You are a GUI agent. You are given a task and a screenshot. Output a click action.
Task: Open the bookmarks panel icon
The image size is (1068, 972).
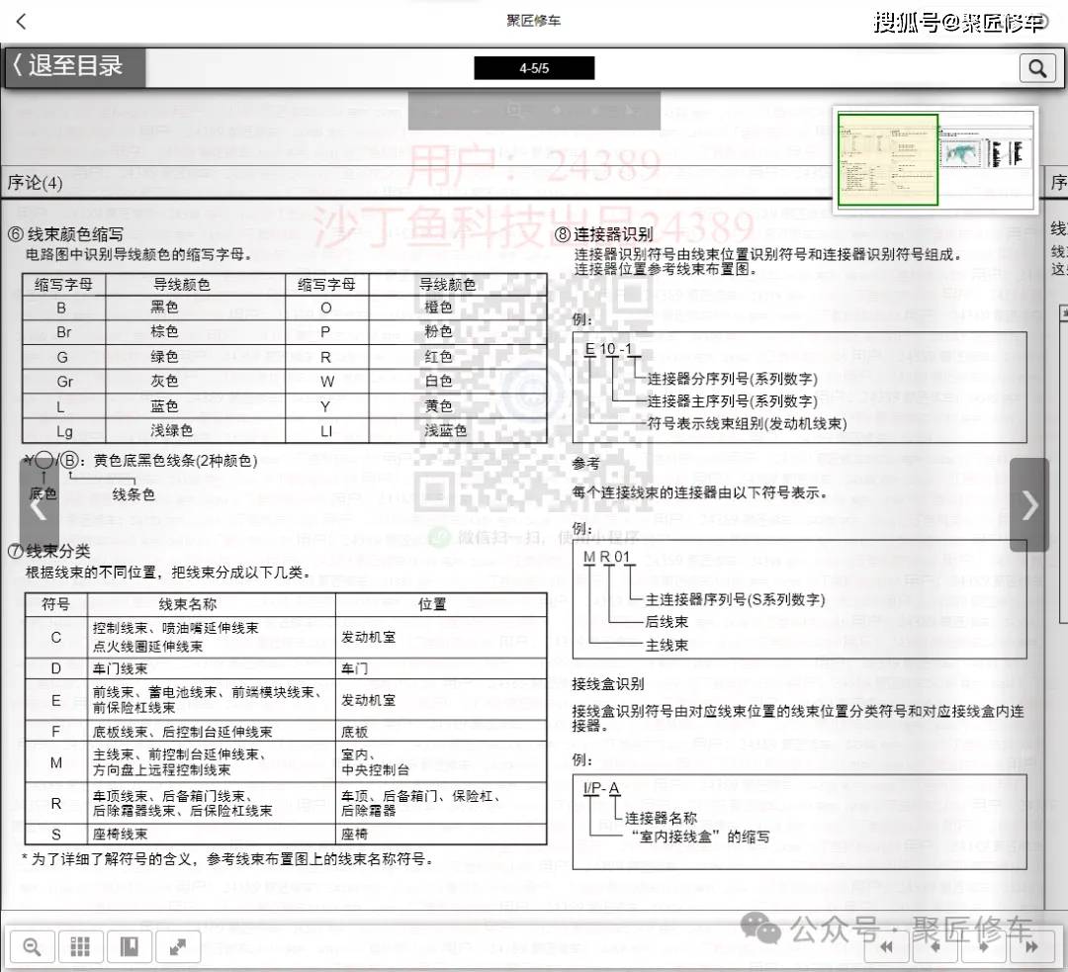[130, 947]
